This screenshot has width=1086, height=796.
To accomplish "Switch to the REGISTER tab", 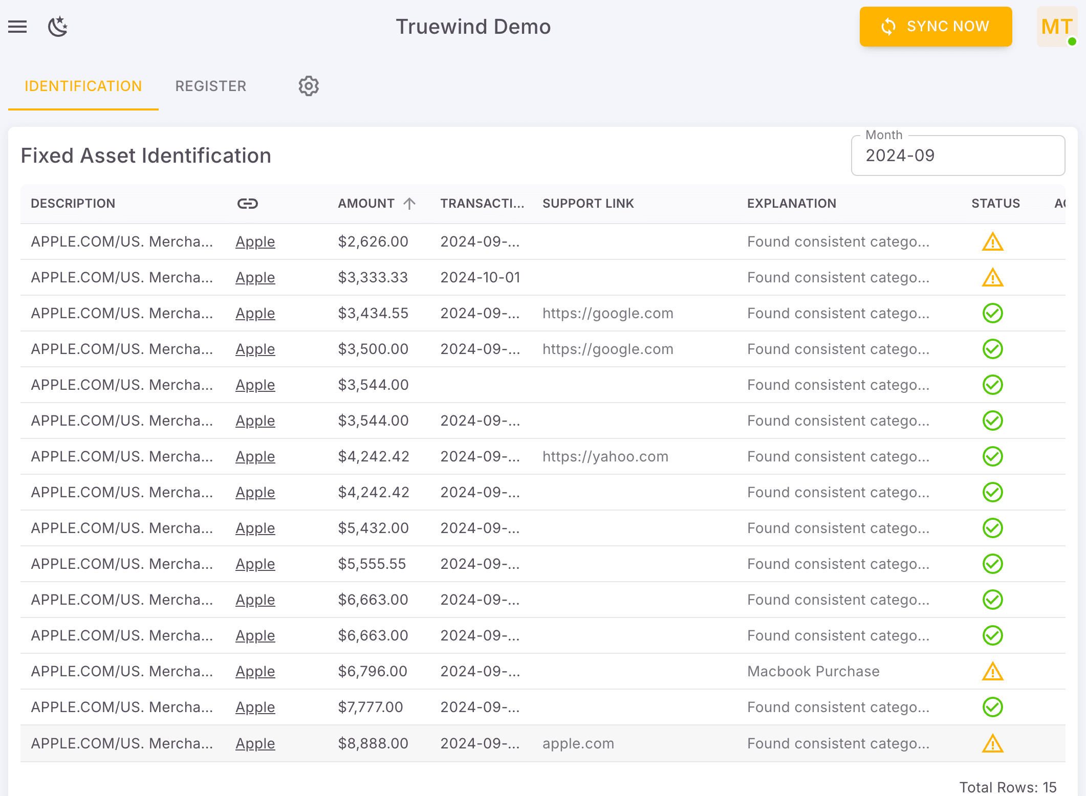I will coord(210,86).
